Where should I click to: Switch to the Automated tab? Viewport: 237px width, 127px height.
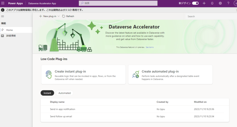click(x=64, y=93)
